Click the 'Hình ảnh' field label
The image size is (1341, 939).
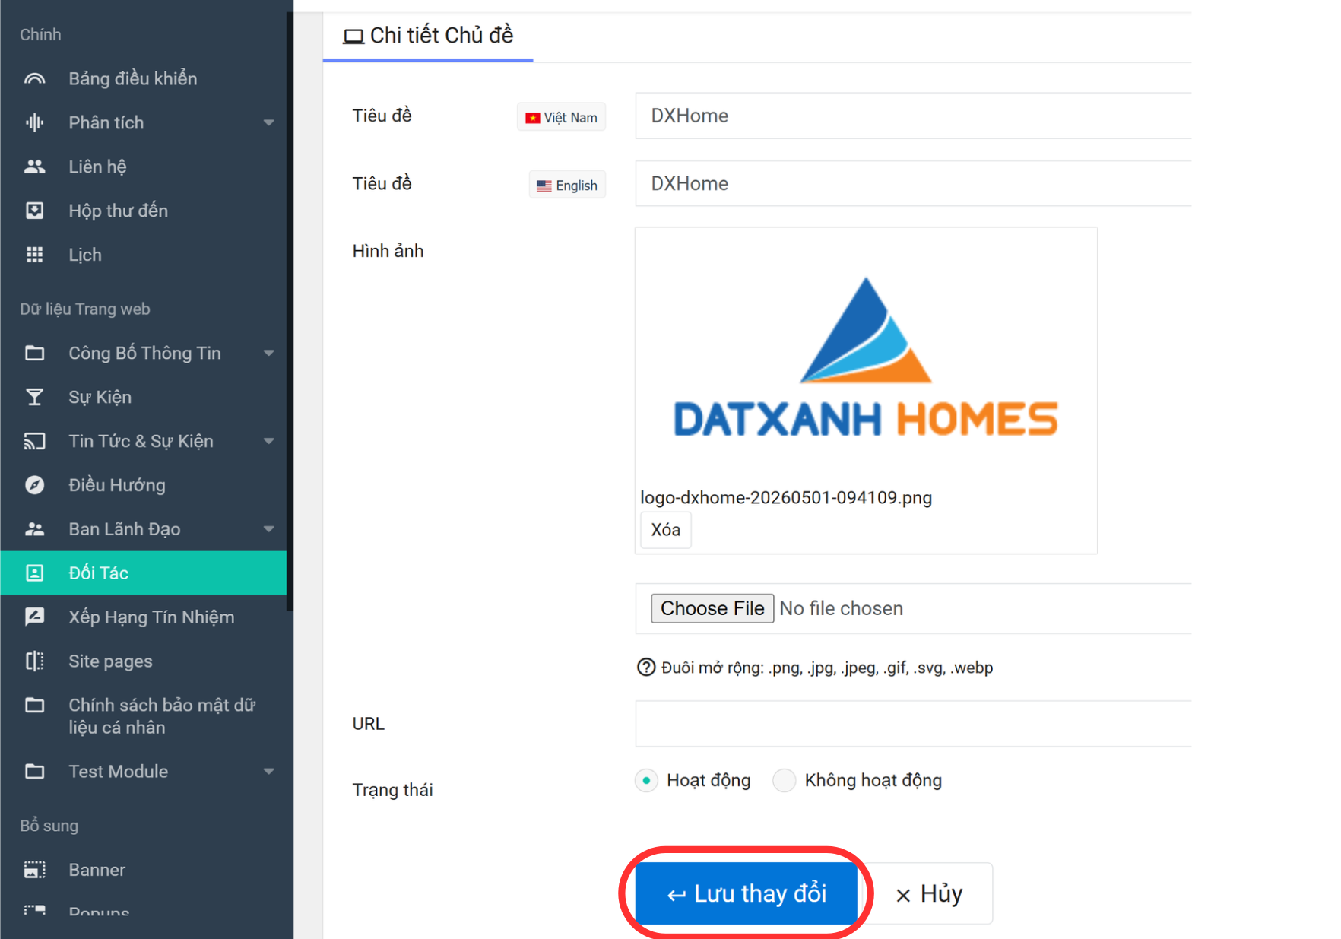click(x=388, y=251)
